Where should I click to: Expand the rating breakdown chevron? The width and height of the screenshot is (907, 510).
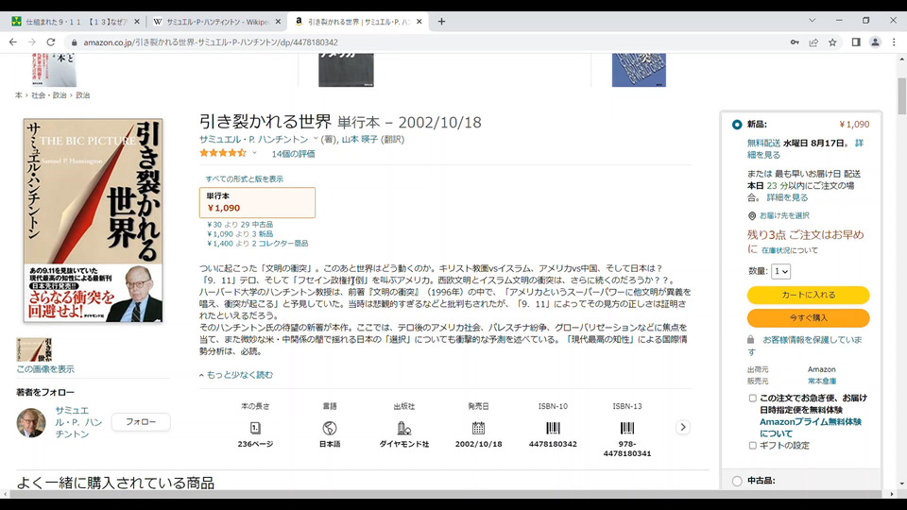pos(254,153)
